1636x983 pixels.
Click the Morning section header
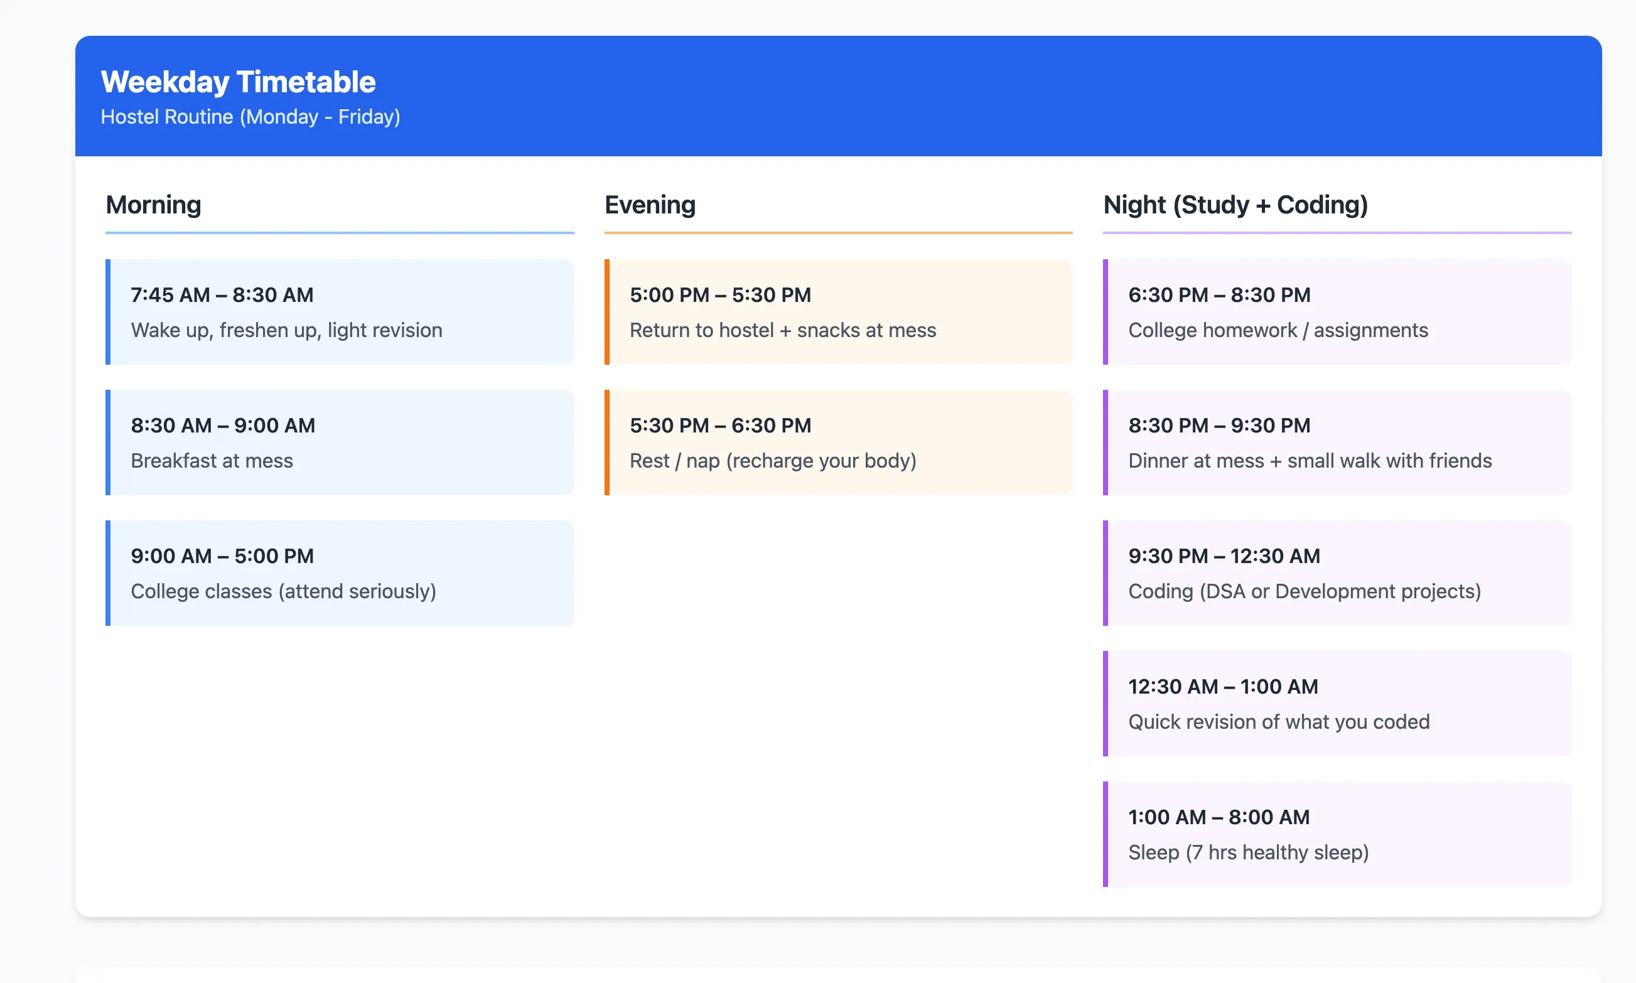coord(153,205)
